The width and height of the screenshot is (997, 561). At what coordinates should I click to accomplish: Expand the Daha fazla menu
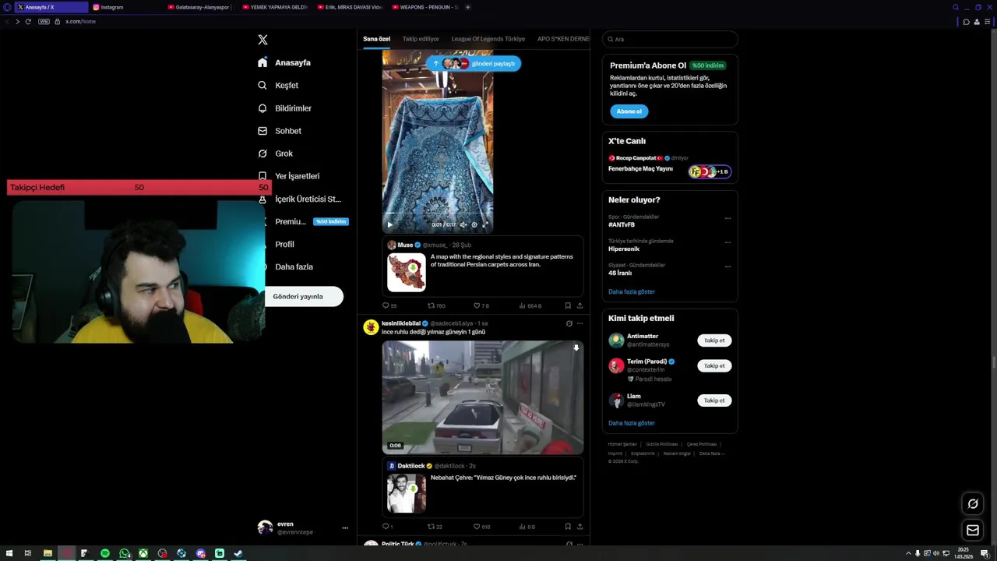285,266
